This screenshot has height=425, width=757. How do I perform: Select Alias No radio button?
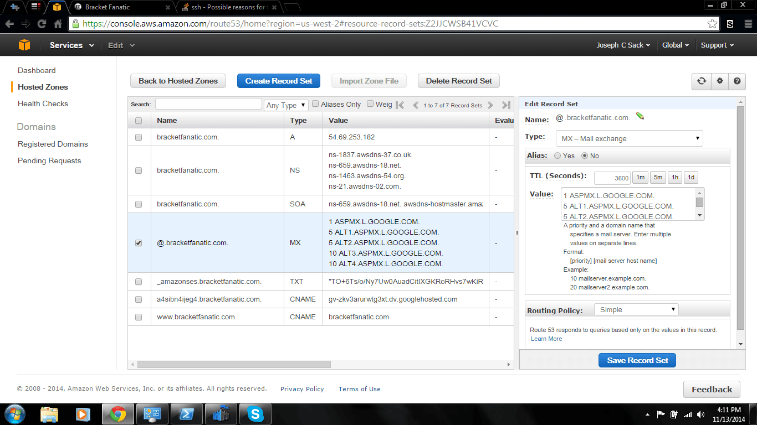pyautogui.click(x=585, y=156)
